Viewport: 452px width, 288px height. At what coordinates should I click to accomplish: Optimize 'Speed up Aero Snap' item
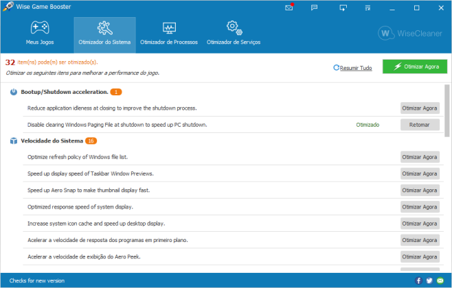coord(420,191)
